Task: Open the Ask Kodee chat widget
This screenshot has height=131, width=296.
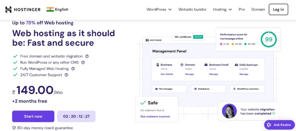Action: point(279,125)
